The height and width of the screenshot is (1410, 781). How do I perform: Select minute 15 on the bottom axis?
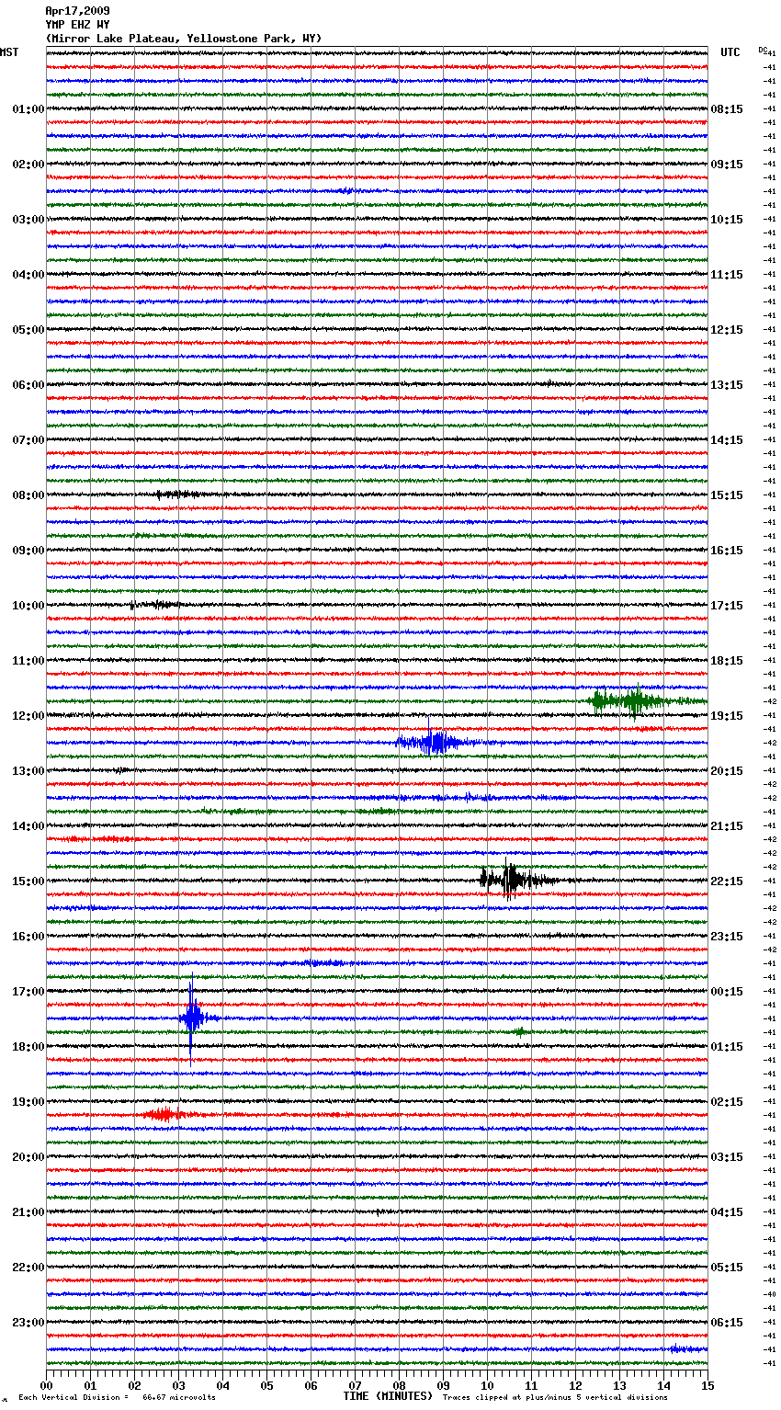click(707, 1385)
